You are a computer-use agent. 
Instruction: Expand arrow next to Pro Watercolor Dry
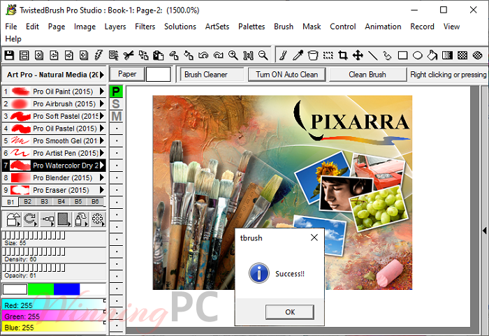102,166
